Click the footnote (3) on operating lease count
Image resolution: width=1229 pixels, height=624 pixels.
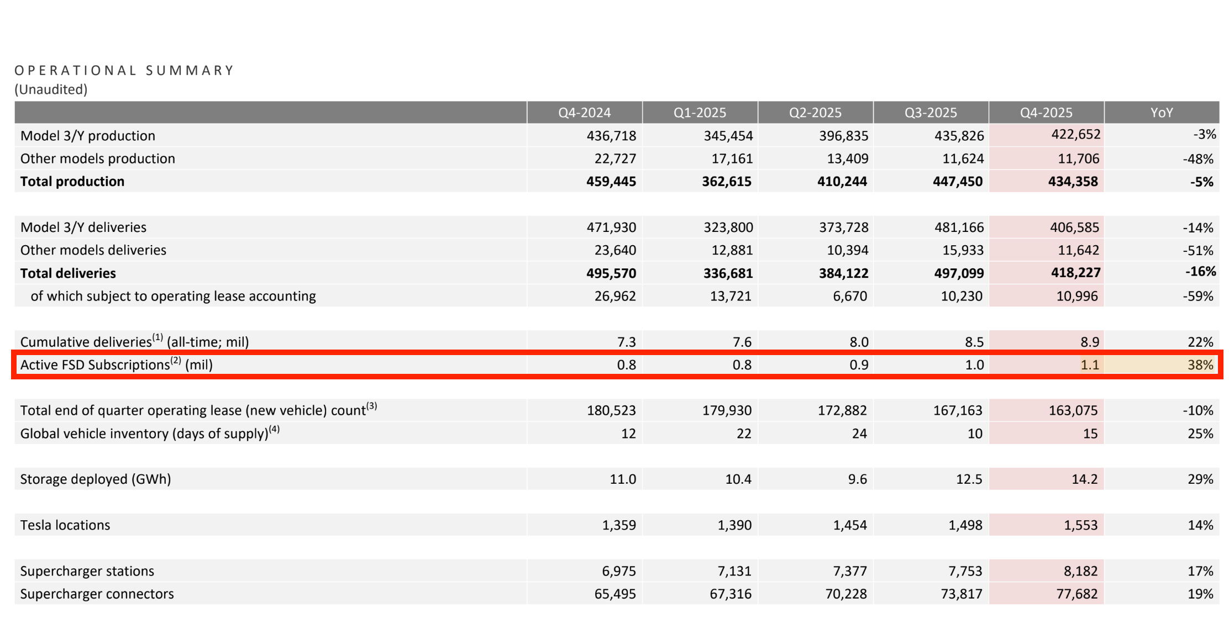[x=371, y=406]
